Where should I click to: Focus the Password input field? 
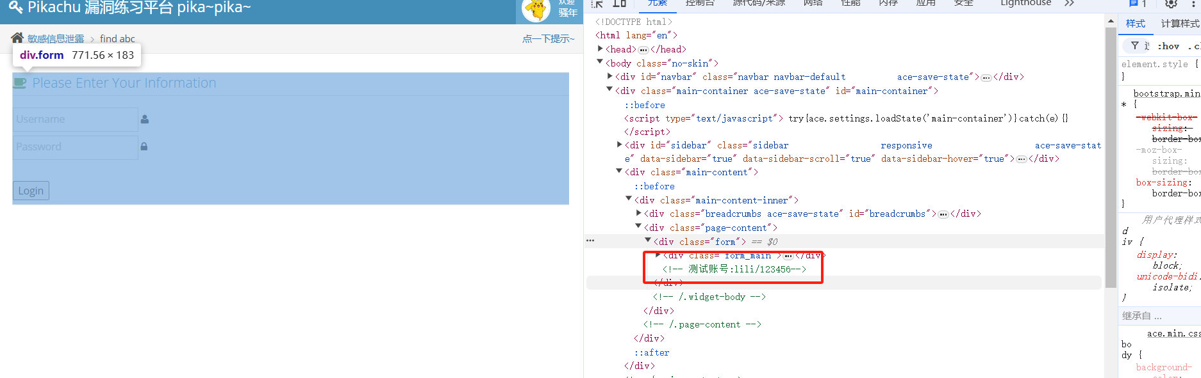(x=76, y=147)
